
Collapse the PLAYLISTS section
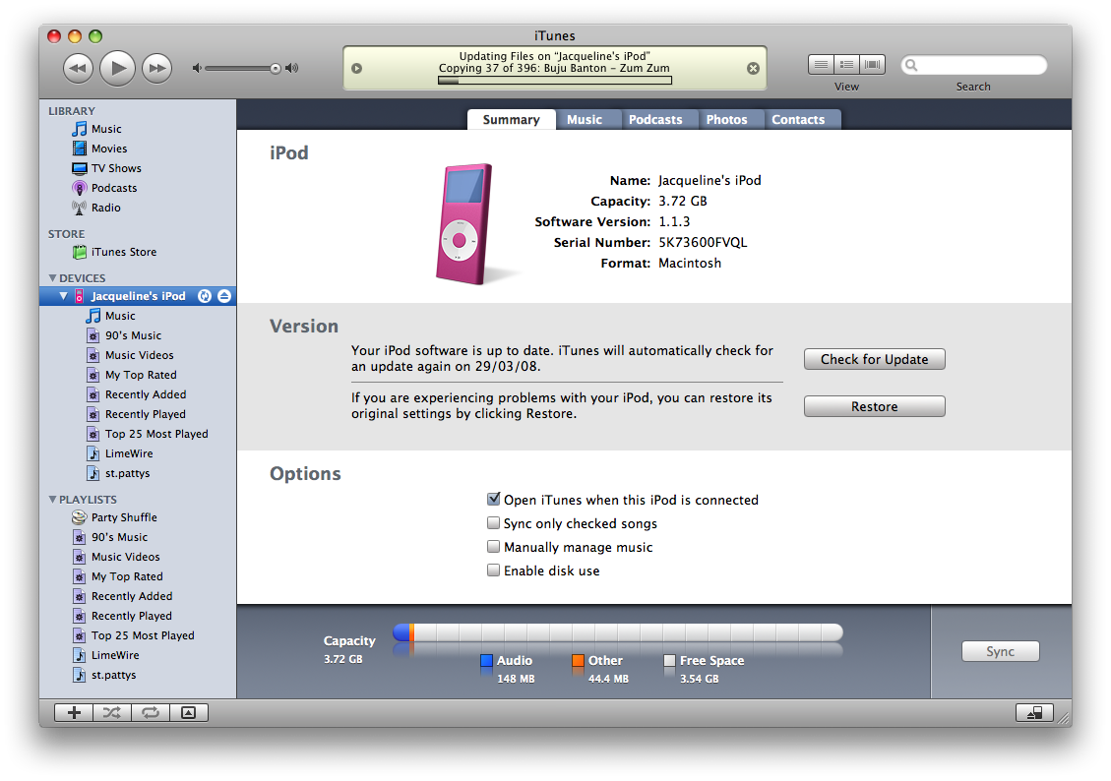(x=52, y=499)
